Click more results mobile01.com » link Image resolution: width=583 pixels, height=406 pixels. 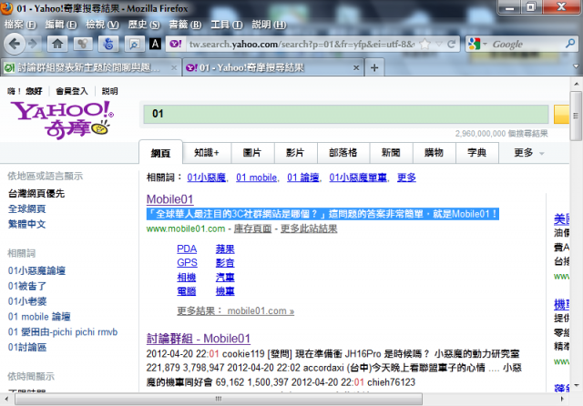click(x=235, y=311)
